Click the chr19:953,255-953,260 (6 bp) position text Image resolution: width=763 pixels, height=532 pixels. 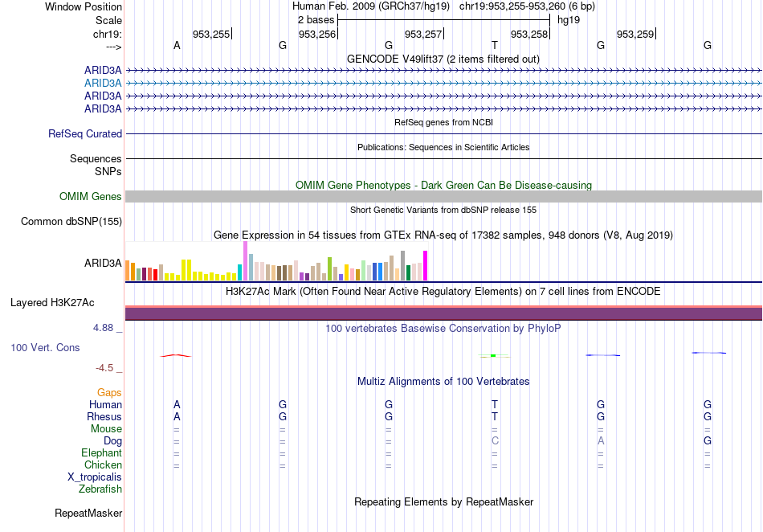click(527, 6)
